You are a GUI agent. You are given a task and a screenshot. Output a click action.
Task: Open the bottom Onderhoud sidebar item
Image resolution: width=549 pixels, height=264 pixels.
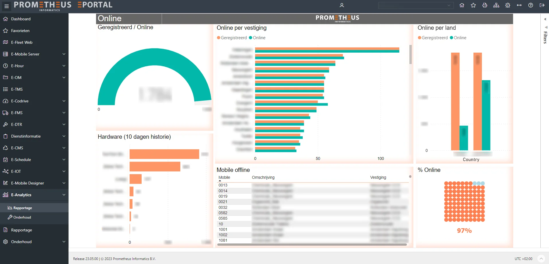(x=34, y=242)
